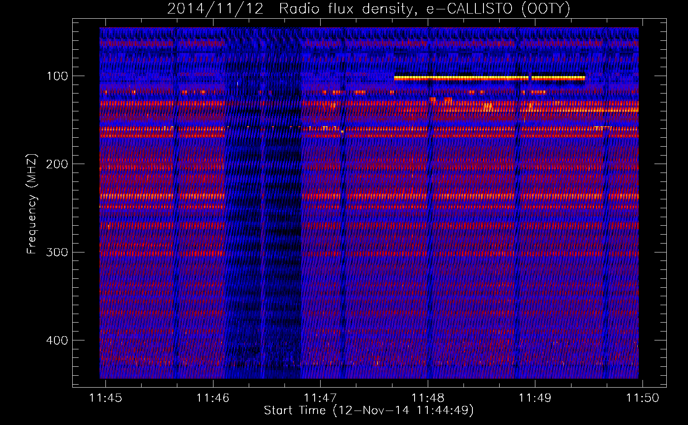Click the 11:49 time tick label
Viewport: 688px width, 425px height.
(x=535, y=398)
